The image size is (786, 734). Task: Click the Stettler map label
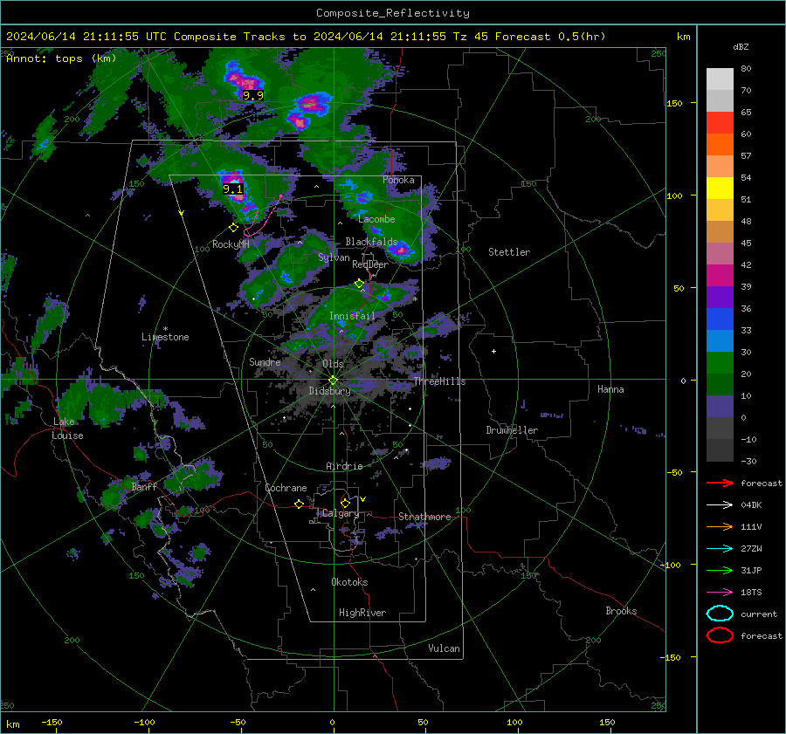509,252
